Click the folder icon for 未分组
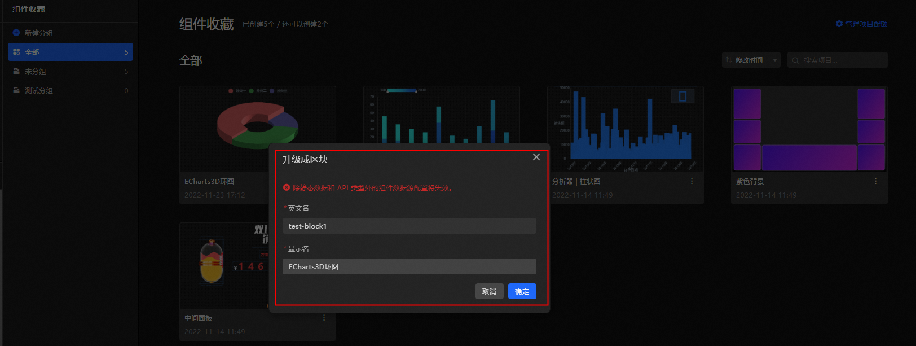 16,71
